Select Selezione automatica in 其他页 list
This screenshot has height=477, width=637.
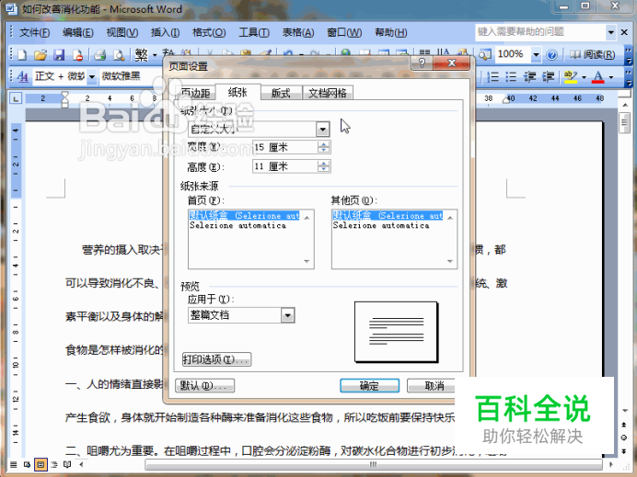381,225
